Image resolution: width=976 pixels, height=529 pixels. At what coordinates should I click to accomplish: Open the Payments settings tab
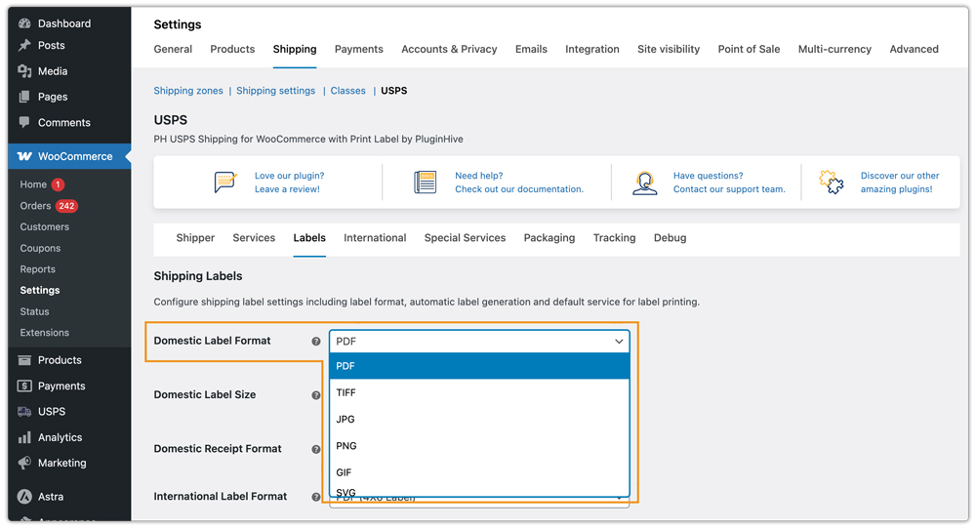coord(358,49)
